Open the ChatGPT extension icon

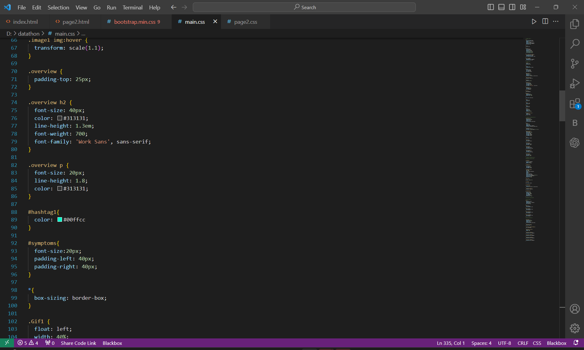point(575,143)
